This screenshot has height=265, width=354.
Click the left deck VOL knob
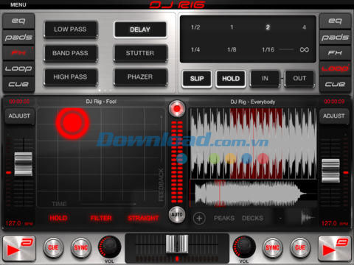pyautogui.click(x=109, y=247)
